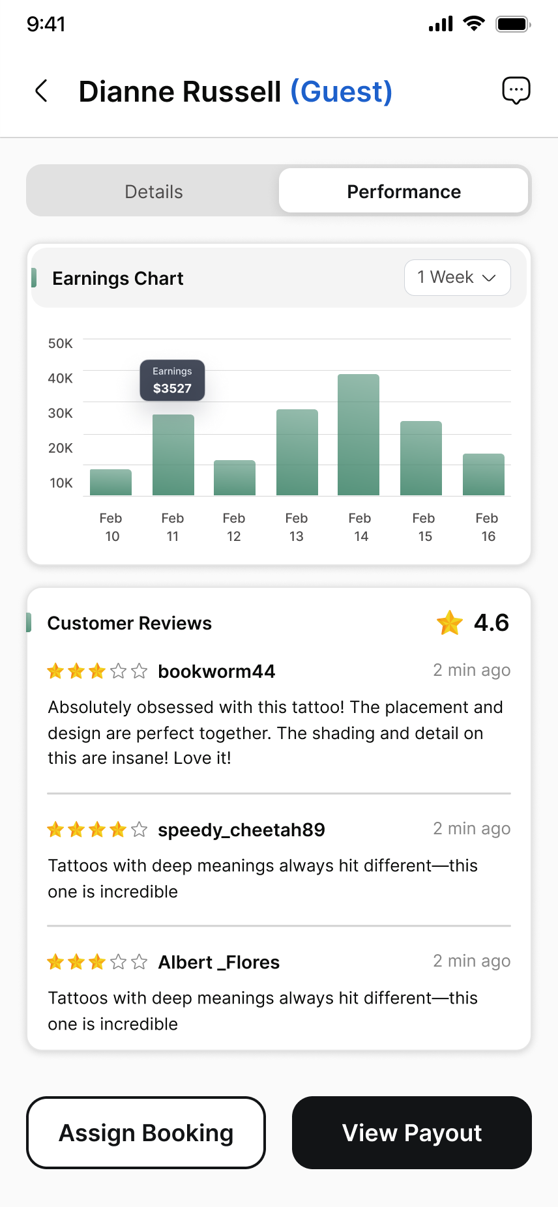Select the Performance tab
Viewport: 558px width, 1207px height.
(404, 192)
